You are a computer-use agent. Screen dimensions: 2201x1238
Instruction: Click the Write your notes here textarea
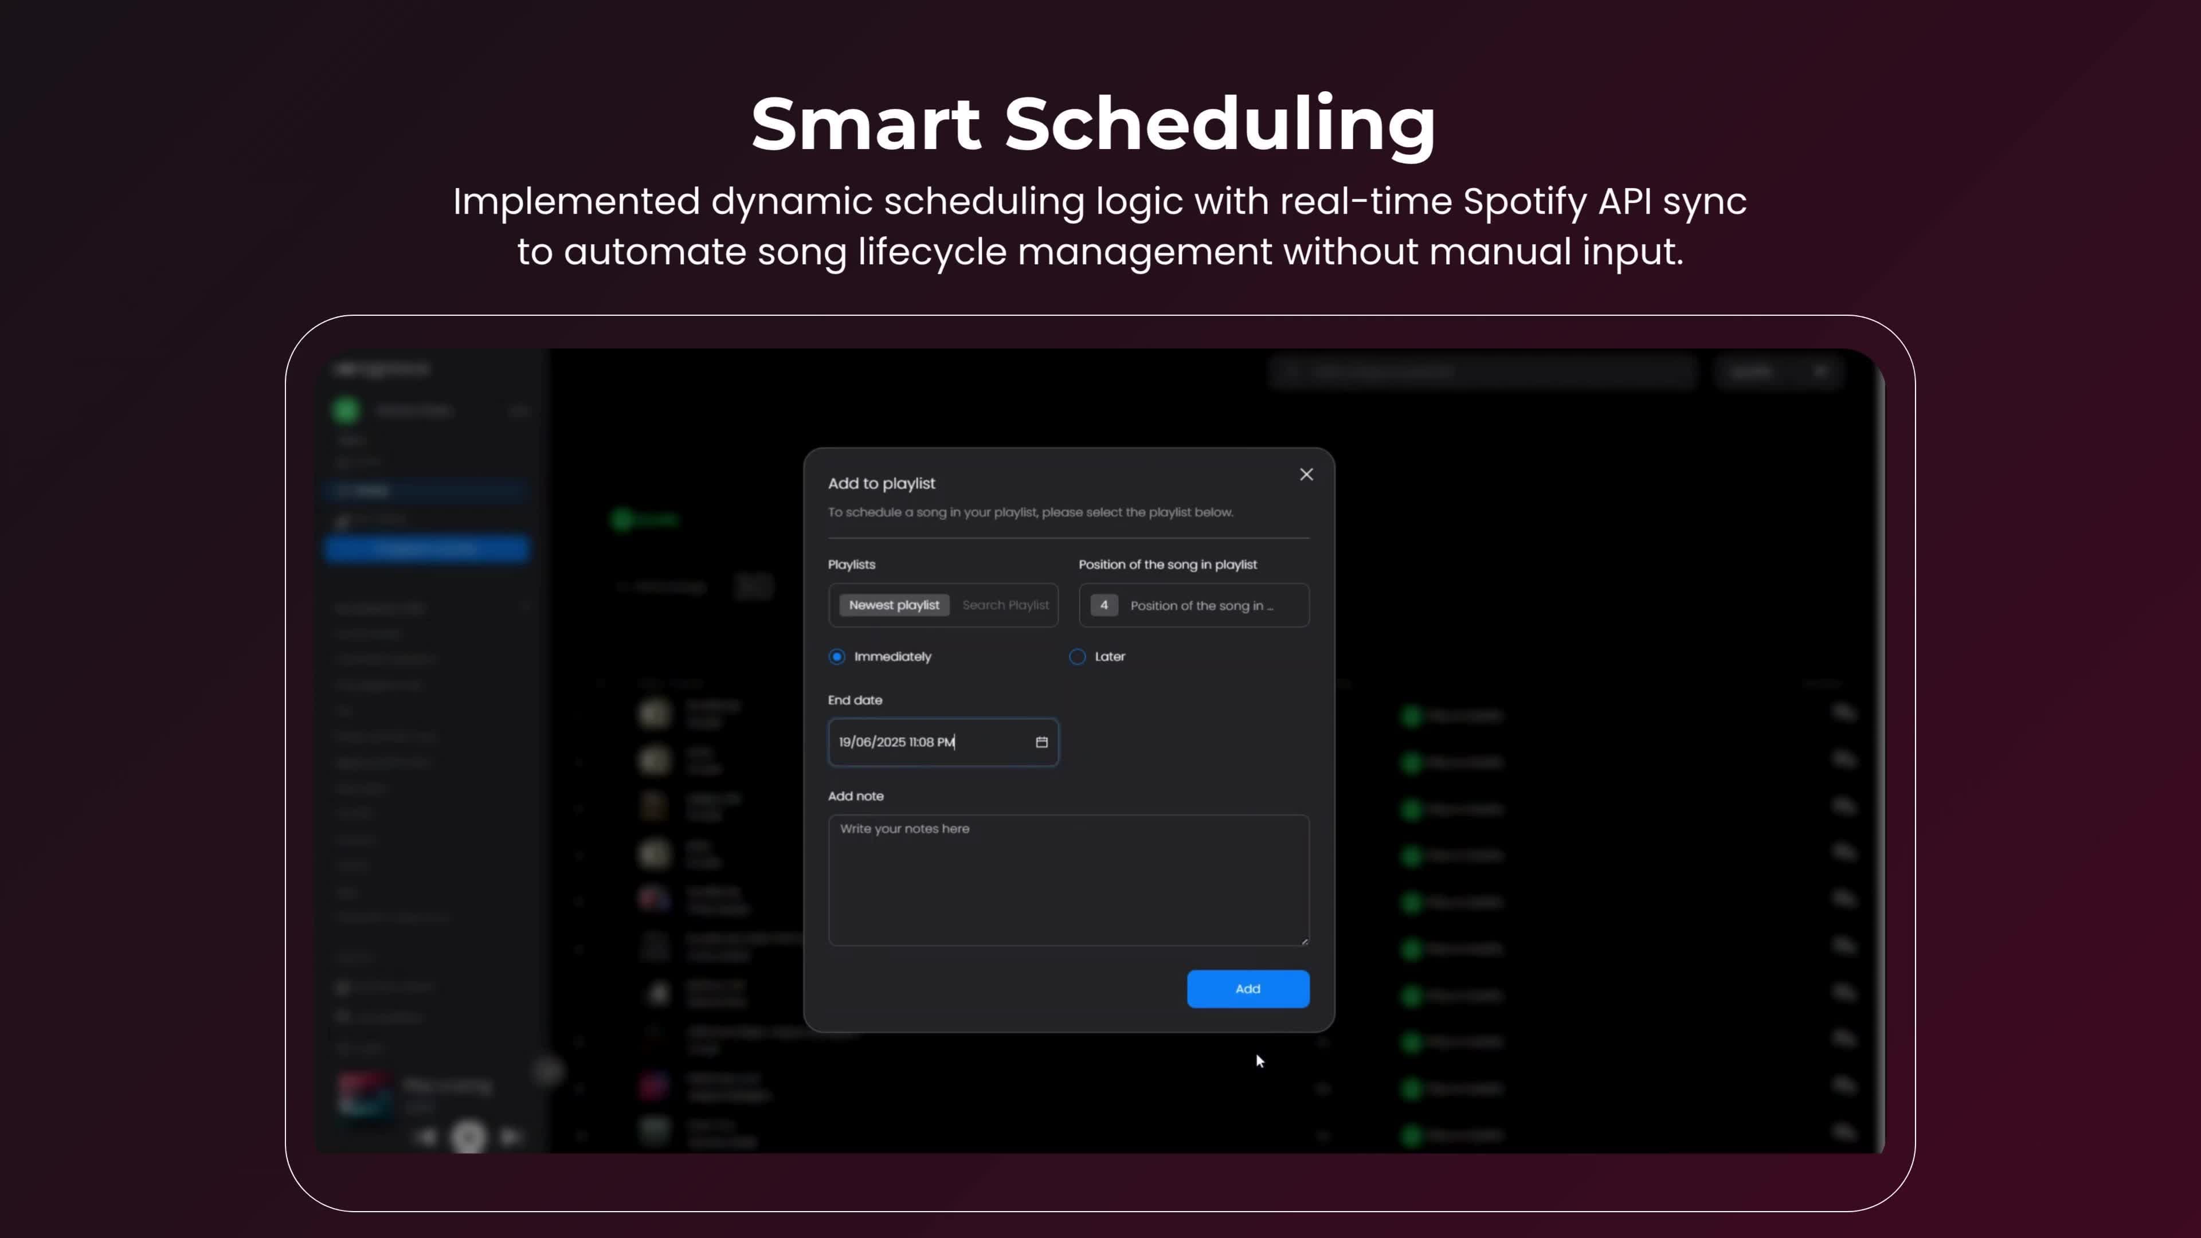(x=1068, y=880)
